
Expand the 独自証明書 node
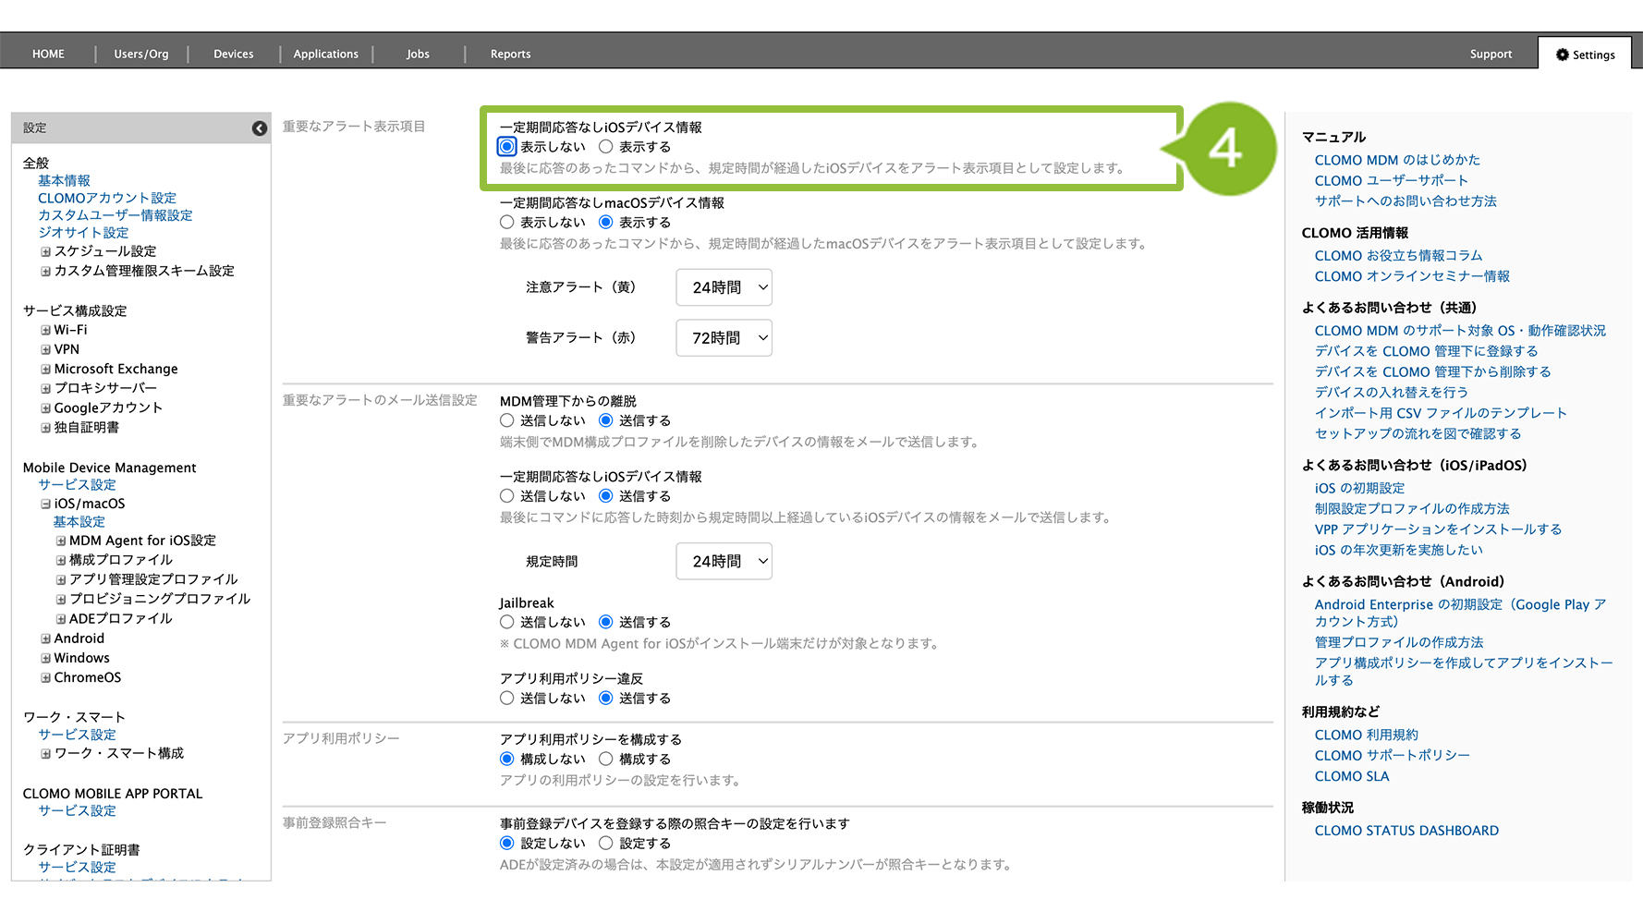coord(45,428)
